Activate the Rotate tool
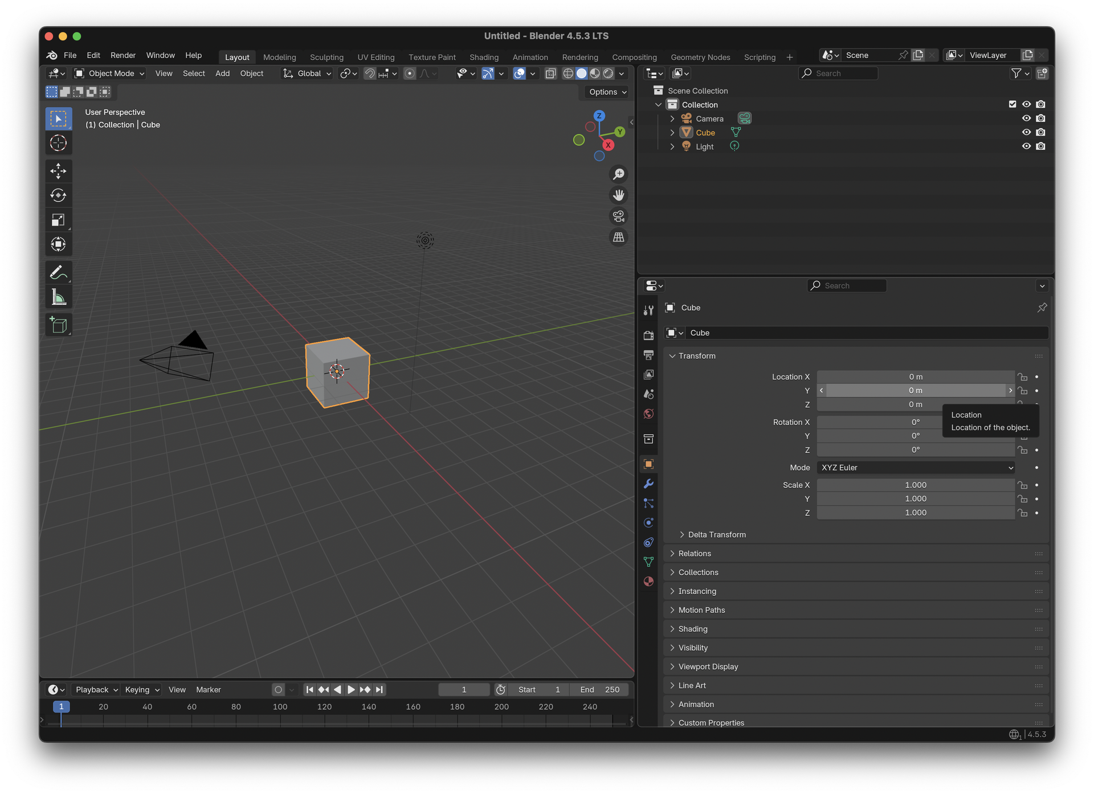Image resolution: width=1094 pixels, height=794 pixels. 58,195
